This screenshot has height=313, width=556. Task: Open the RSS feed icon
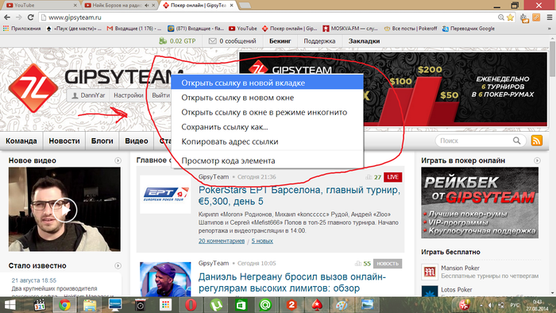tap(537, 141)
